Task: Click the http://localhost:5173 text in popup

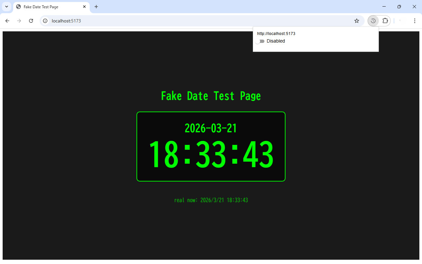Action: [x=276, y=34]
